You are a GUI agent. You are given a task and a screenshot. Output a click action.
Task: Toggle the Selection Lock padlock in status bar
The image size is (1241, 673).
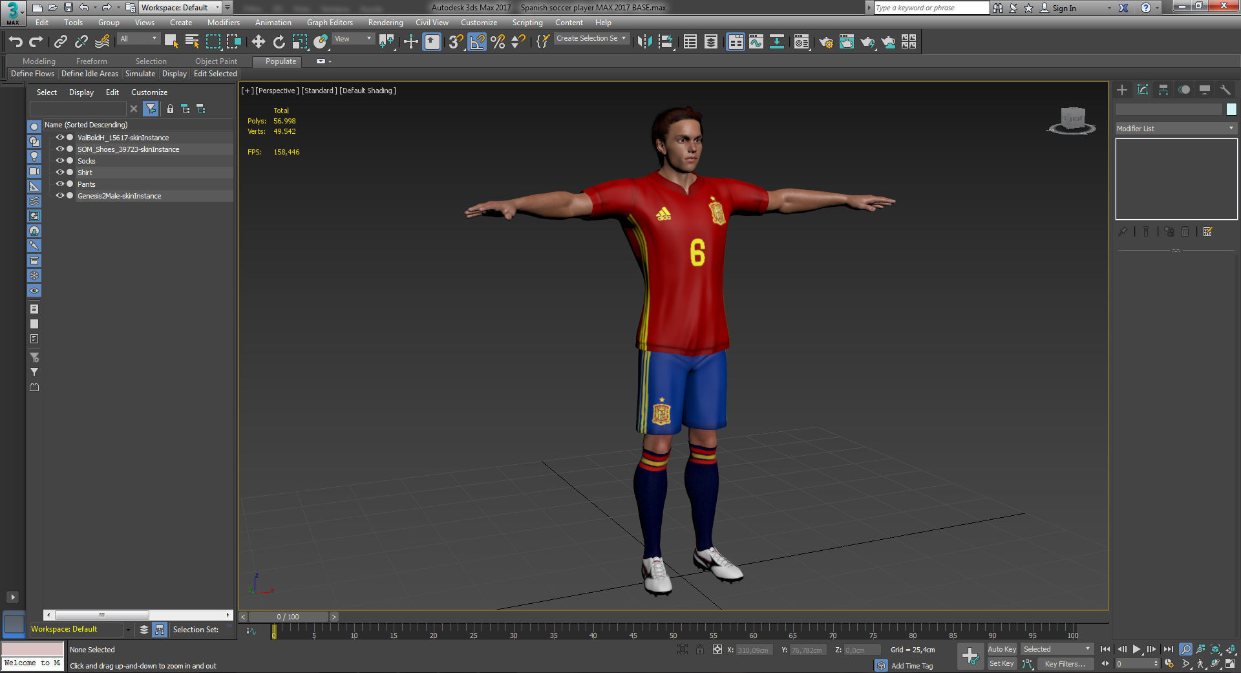700,650
